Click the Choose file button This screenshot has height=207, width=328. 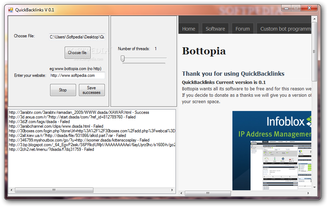click(77, 53)
